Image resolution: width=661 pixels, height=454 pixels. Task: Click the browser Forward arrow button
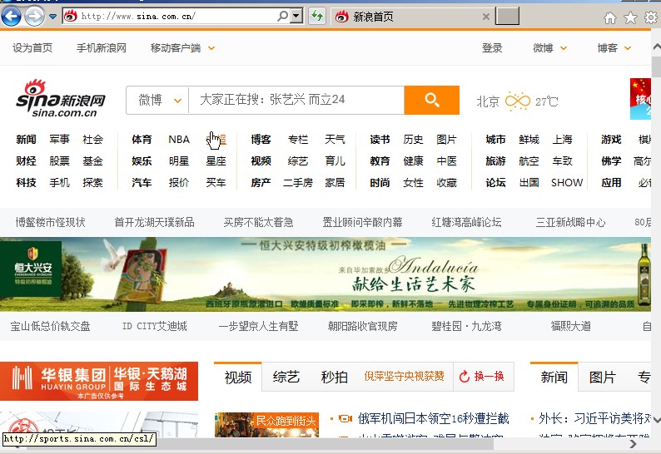click(35, 16)
